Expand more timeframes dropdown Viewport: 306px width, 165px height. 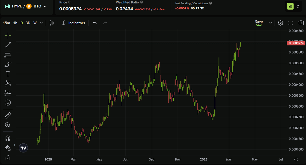pyautogui.click(x=41, y=23)
